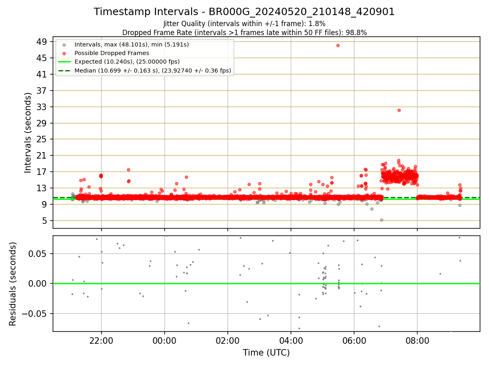Click the 25 y-axis tick label

click(42, 139)
